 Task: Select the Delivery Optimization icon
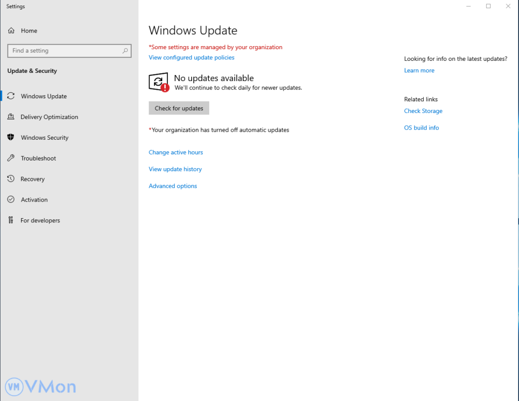click(11, 117)
